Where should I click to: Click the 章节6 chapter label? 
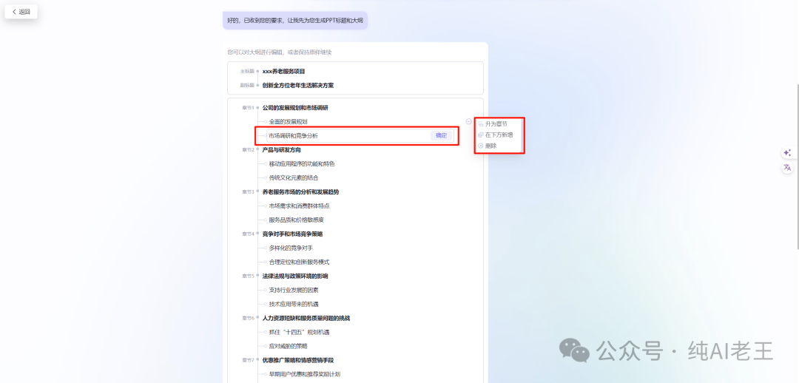(x=248, y=319)
